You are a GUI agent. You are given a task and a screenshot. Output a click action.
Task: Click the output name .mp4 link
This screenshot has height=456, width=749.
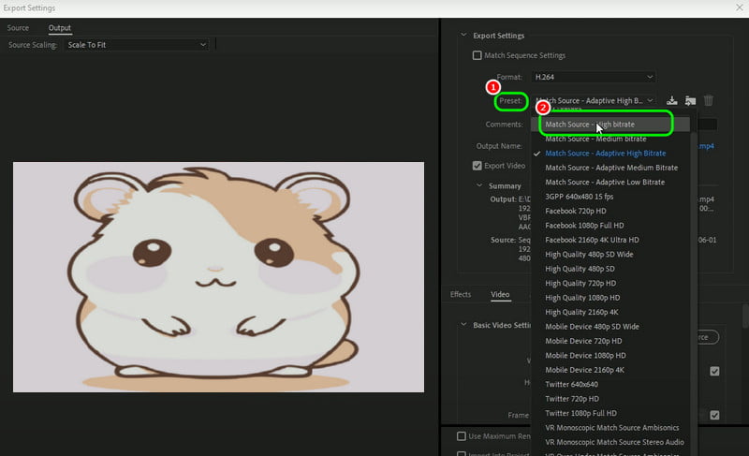[707, 146]
